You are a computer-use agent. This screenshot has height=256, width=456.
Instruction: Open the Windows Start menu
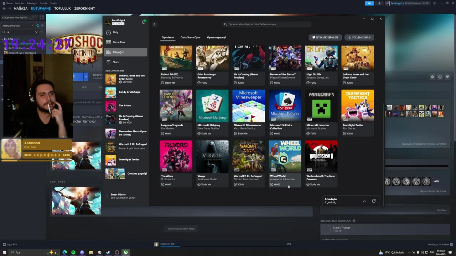[x=4, y=252]
